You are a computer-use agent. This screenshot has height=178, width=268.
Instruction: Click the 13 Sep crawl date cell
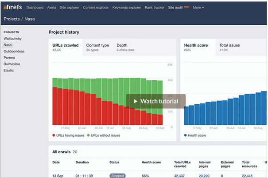coord(58,176)
